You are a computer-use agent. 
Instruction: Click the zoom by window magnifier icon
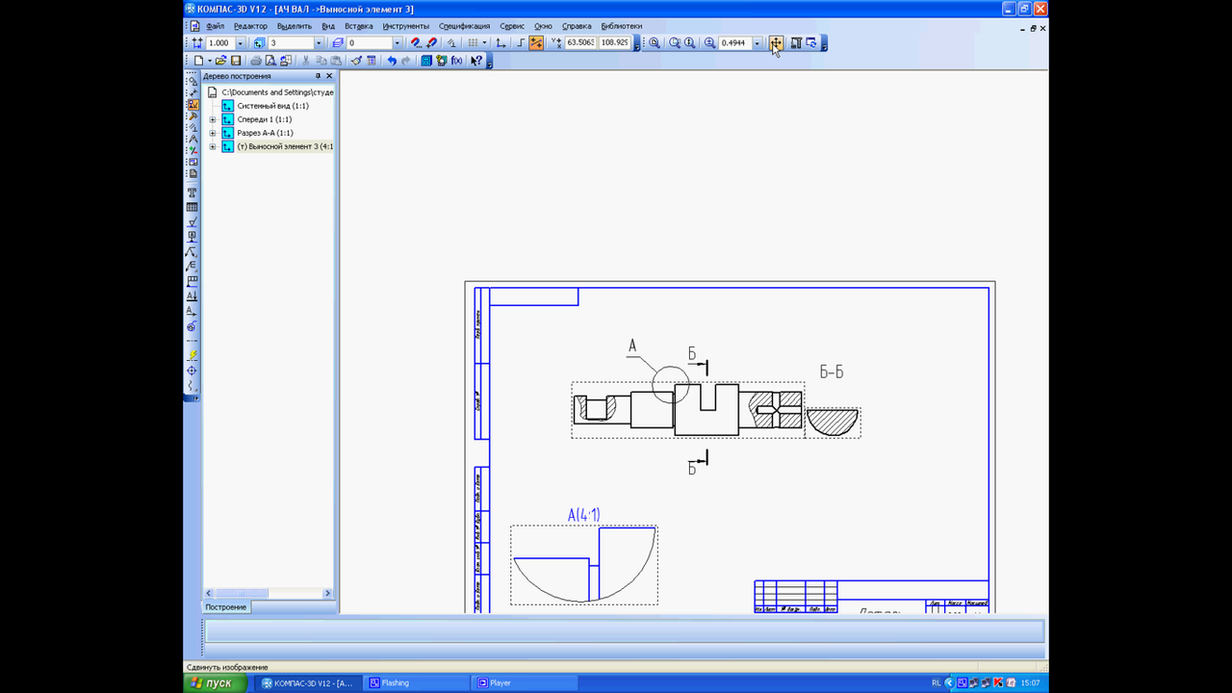[x=654, y=43]
